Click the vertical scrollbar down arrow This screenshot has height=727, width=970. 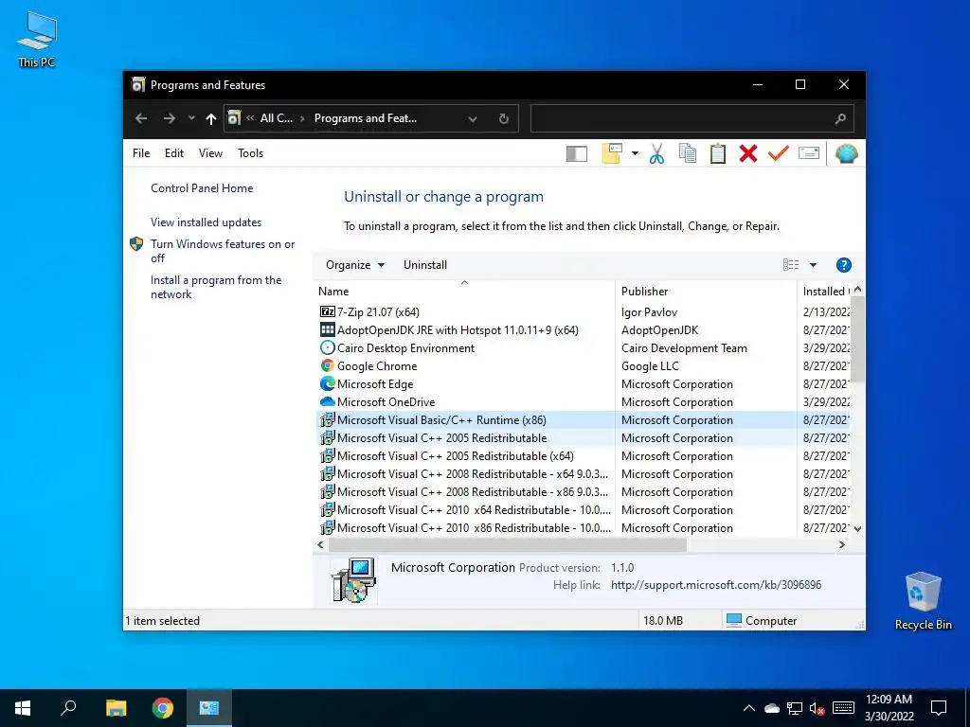coord(857,528)
